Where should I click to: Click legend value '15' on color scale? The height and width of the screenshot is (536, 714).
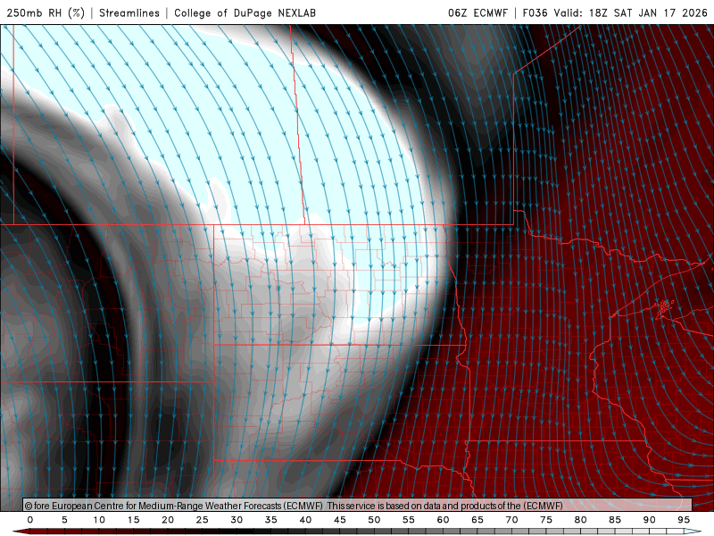[x=133, y=520]
